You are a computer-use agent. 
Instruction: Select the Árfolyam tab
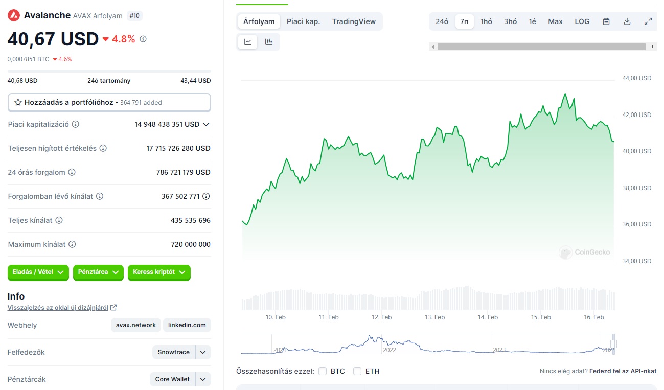259,21
